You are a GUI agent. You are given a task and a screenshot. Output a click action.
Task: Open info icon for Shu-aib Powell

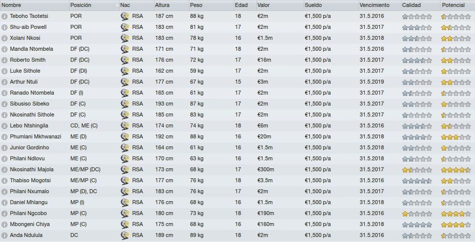[x=4, y=27]
